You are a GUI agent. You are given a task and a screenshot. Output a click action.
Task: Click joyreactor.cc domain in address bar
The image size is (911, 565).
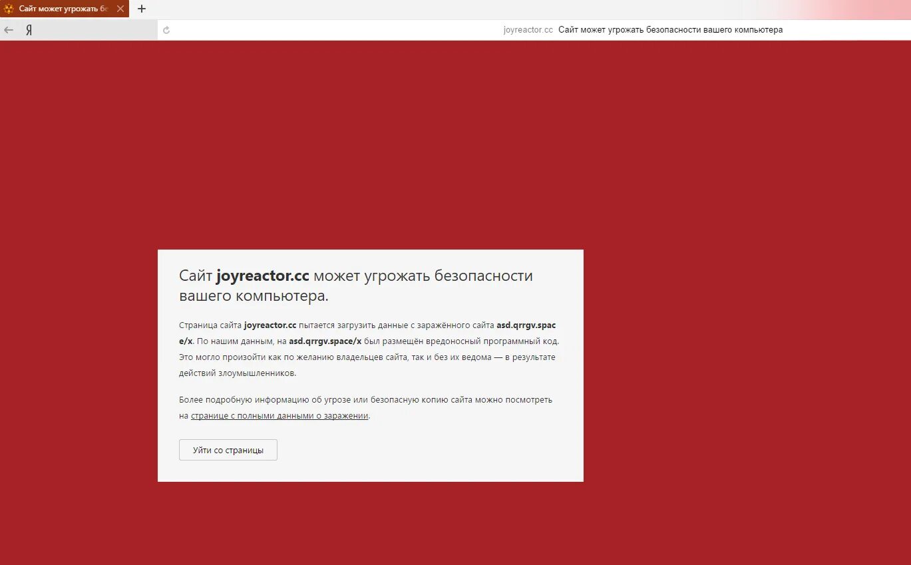pyautogui.click(x=528, y=30)
